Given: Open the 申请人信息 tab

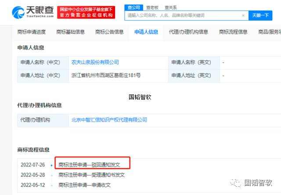Looking at the screenshot, I should coord(146,32).
